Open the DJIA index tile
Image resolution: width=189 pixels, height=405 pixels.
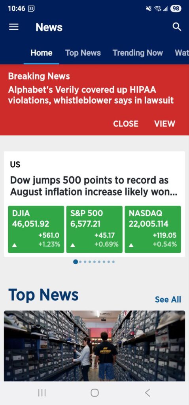point(36,229)
